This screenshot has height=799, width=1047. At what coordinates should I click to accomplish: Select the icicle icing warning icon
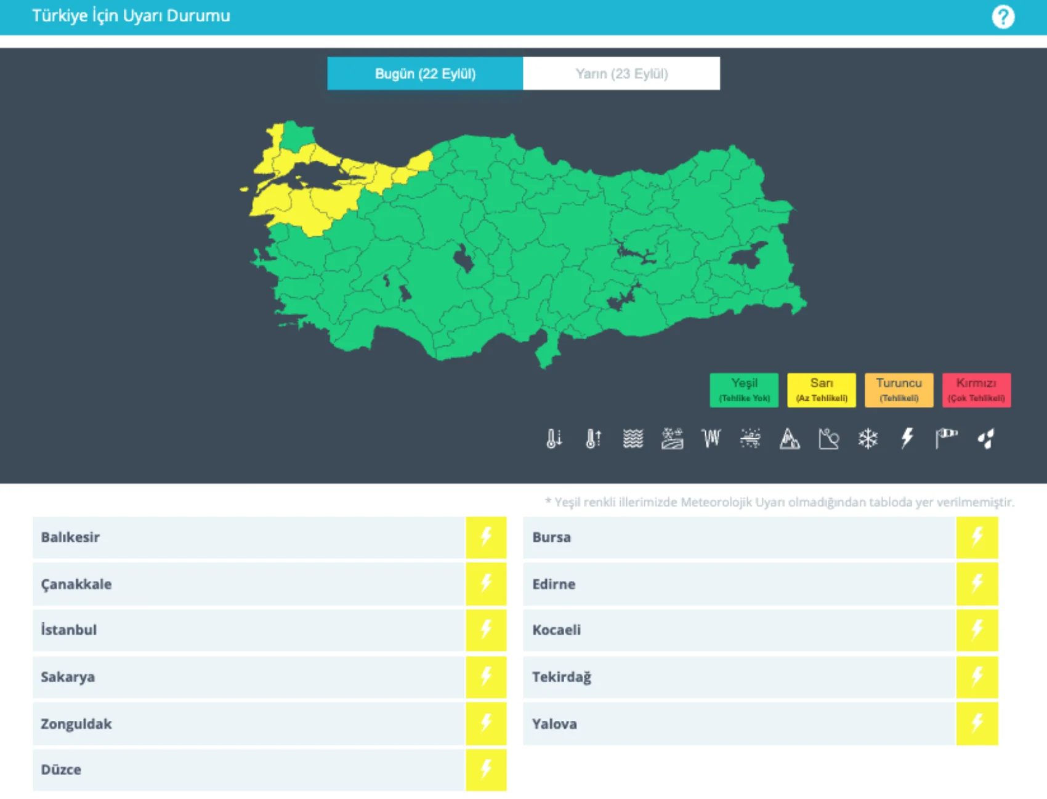(711, 438)
